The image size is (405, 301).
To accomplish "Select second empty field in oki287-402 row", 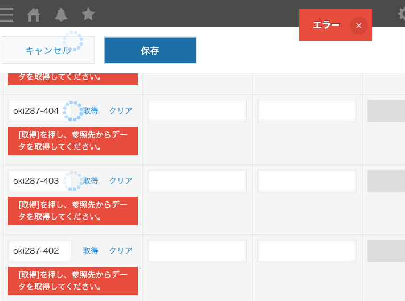I will pos(307,251).
